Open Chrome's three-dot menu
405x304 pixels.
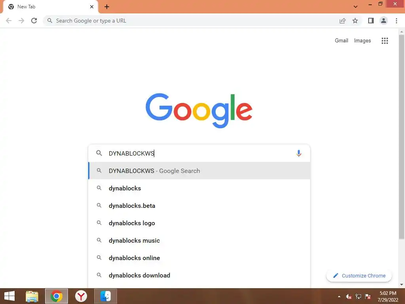pos(396,21)
